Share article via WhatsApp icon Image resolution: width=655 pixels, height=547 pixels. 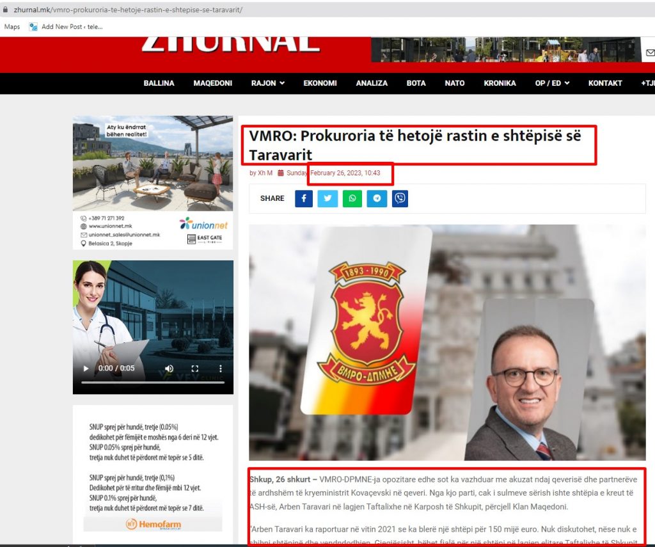tap(352, 198)
